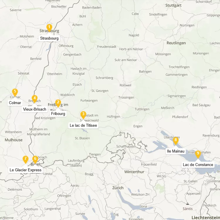Image resolution: width=220 pixels, height=220 pixels.
Task: Select marker 5 at Colmar
Action: pos(15,92)
